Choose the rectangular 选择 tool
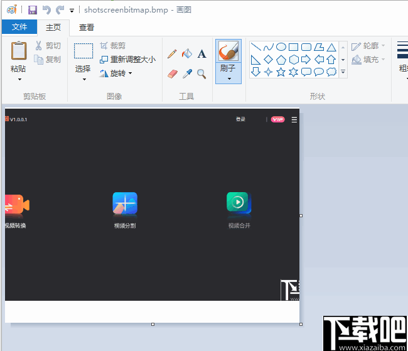 [83, 51]
